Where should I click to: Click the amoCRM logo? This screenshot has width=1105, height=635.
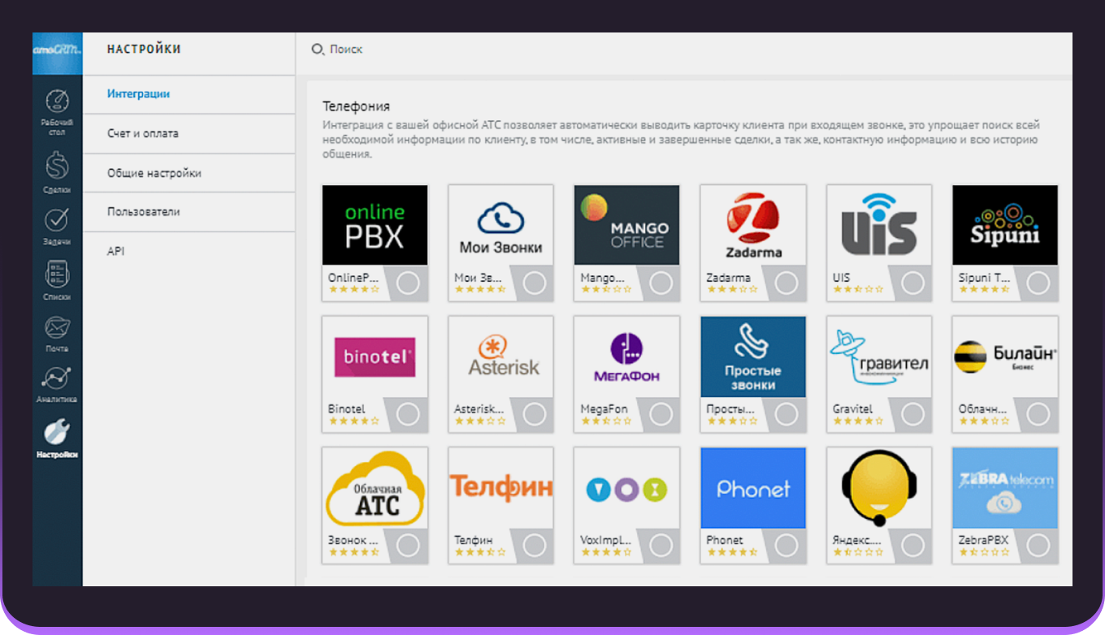57,53
